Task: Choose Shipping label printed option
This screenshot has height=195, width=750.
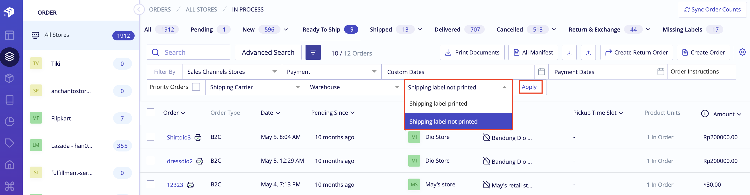Action: point(458,104)
